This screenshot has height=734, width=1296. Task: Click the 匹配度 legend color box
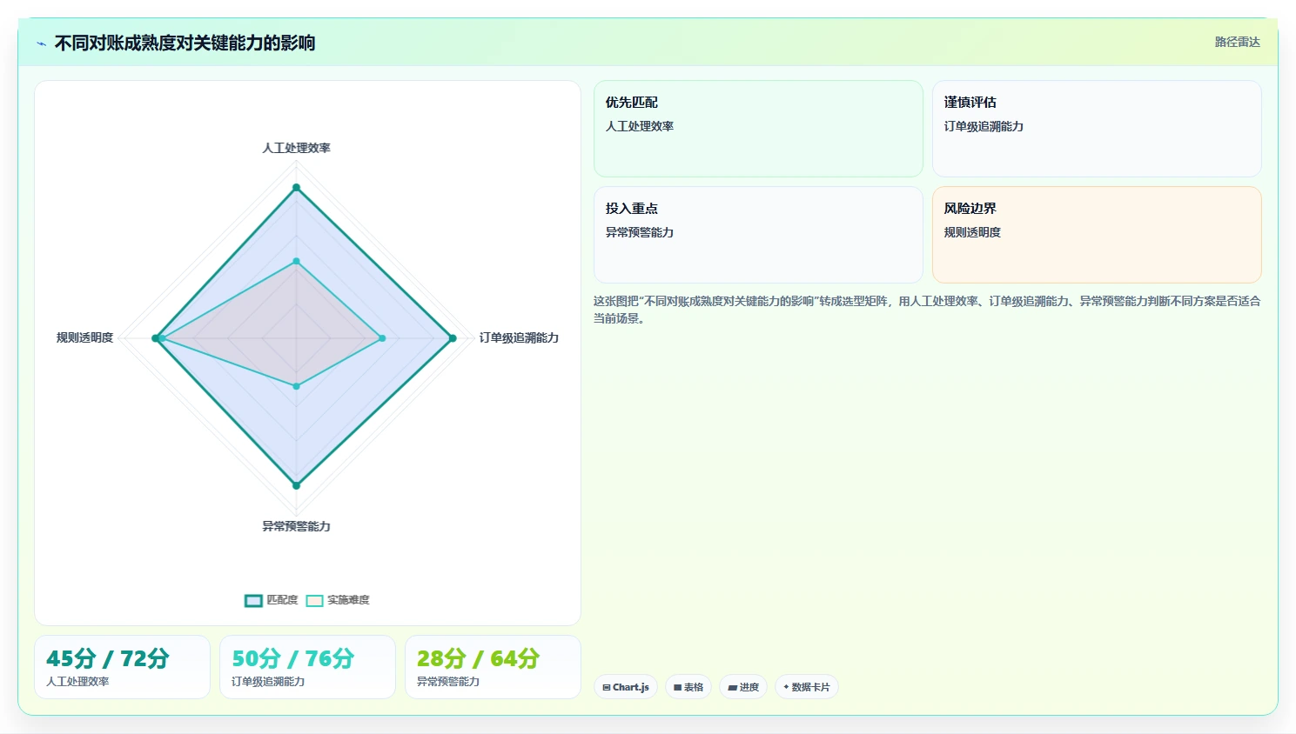coord(253,601)
